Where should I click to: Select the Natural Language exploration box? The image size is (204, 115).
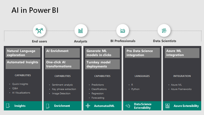pyautogui.click(x=23, y=53)
